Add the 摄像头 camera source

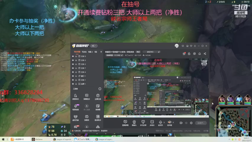(x=134, y=123)
